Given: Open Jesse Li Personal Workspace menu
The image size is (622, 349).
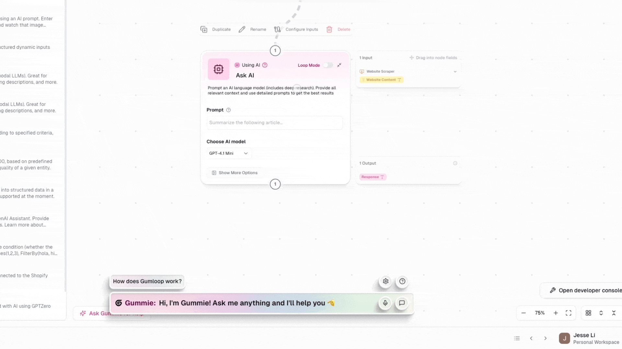Looking at the screenshot, I should (590, 338).
